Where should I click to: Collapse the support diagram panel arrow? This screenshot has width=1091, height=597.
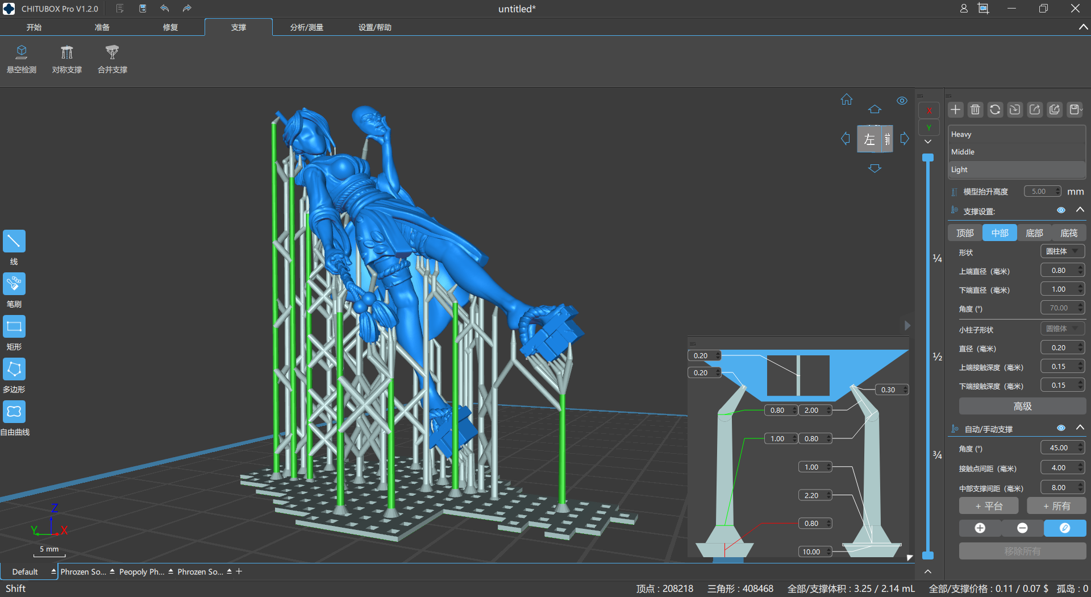[907, 325]
